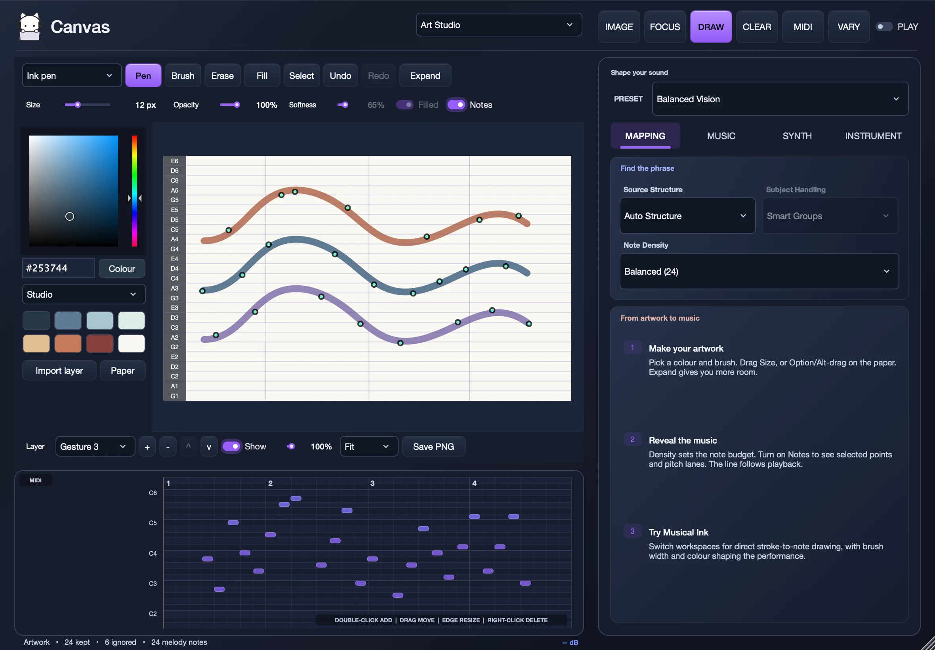
Task: Click the Paper button
Action: [122, 370]
